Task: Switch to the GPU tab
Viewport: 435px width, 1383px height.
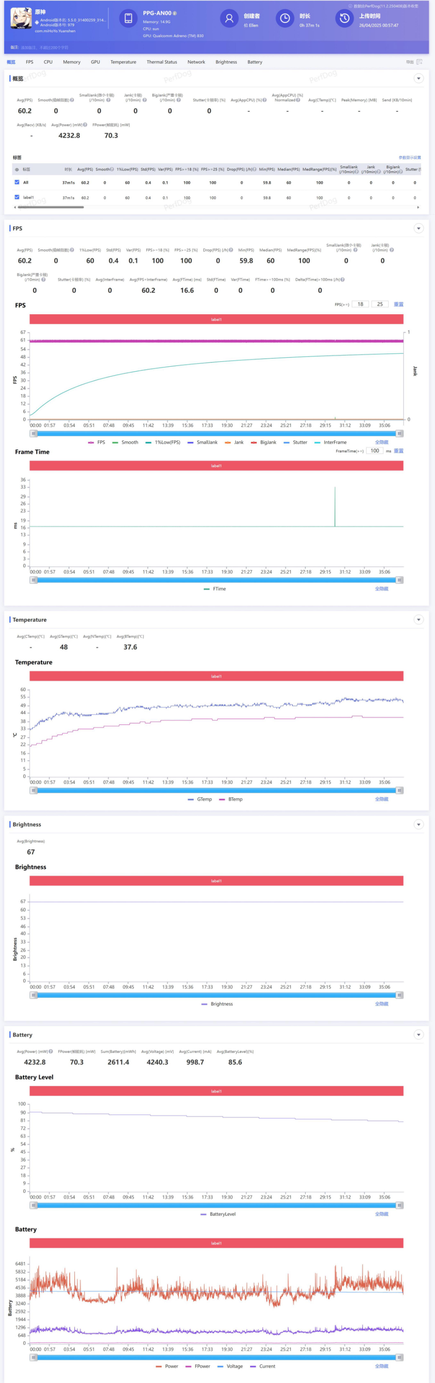Action: point(95,62)
